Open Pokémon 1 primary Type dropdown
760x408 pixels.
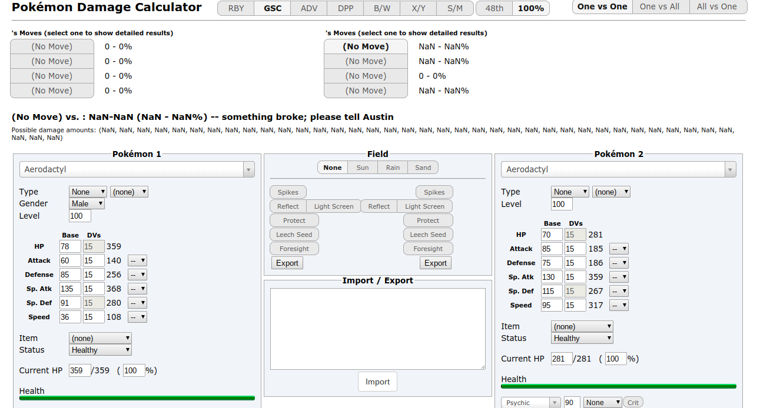tap(88, 192)
